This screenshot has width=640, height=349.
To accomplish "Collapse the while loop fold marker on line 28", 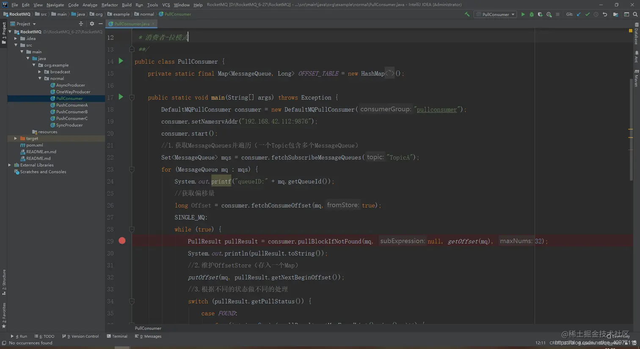I will pos(132,229).
